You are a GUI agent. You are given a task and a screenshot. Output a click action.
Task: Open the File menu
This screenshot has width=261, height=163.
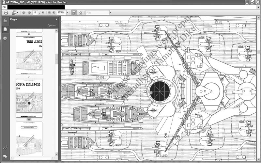4,7
